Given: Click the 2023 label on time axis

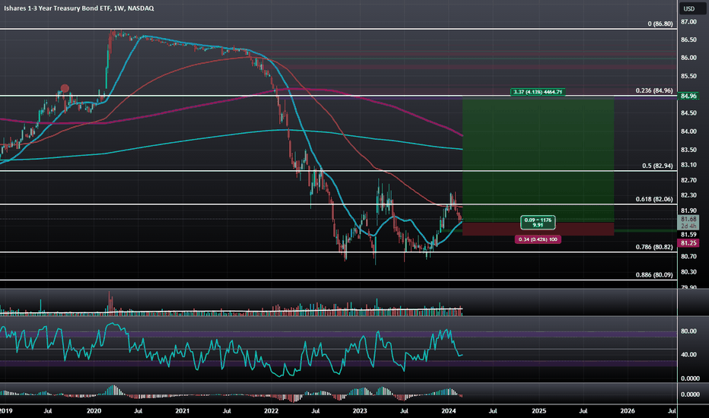Looking at the screenshot, I should tap(360, 410).
